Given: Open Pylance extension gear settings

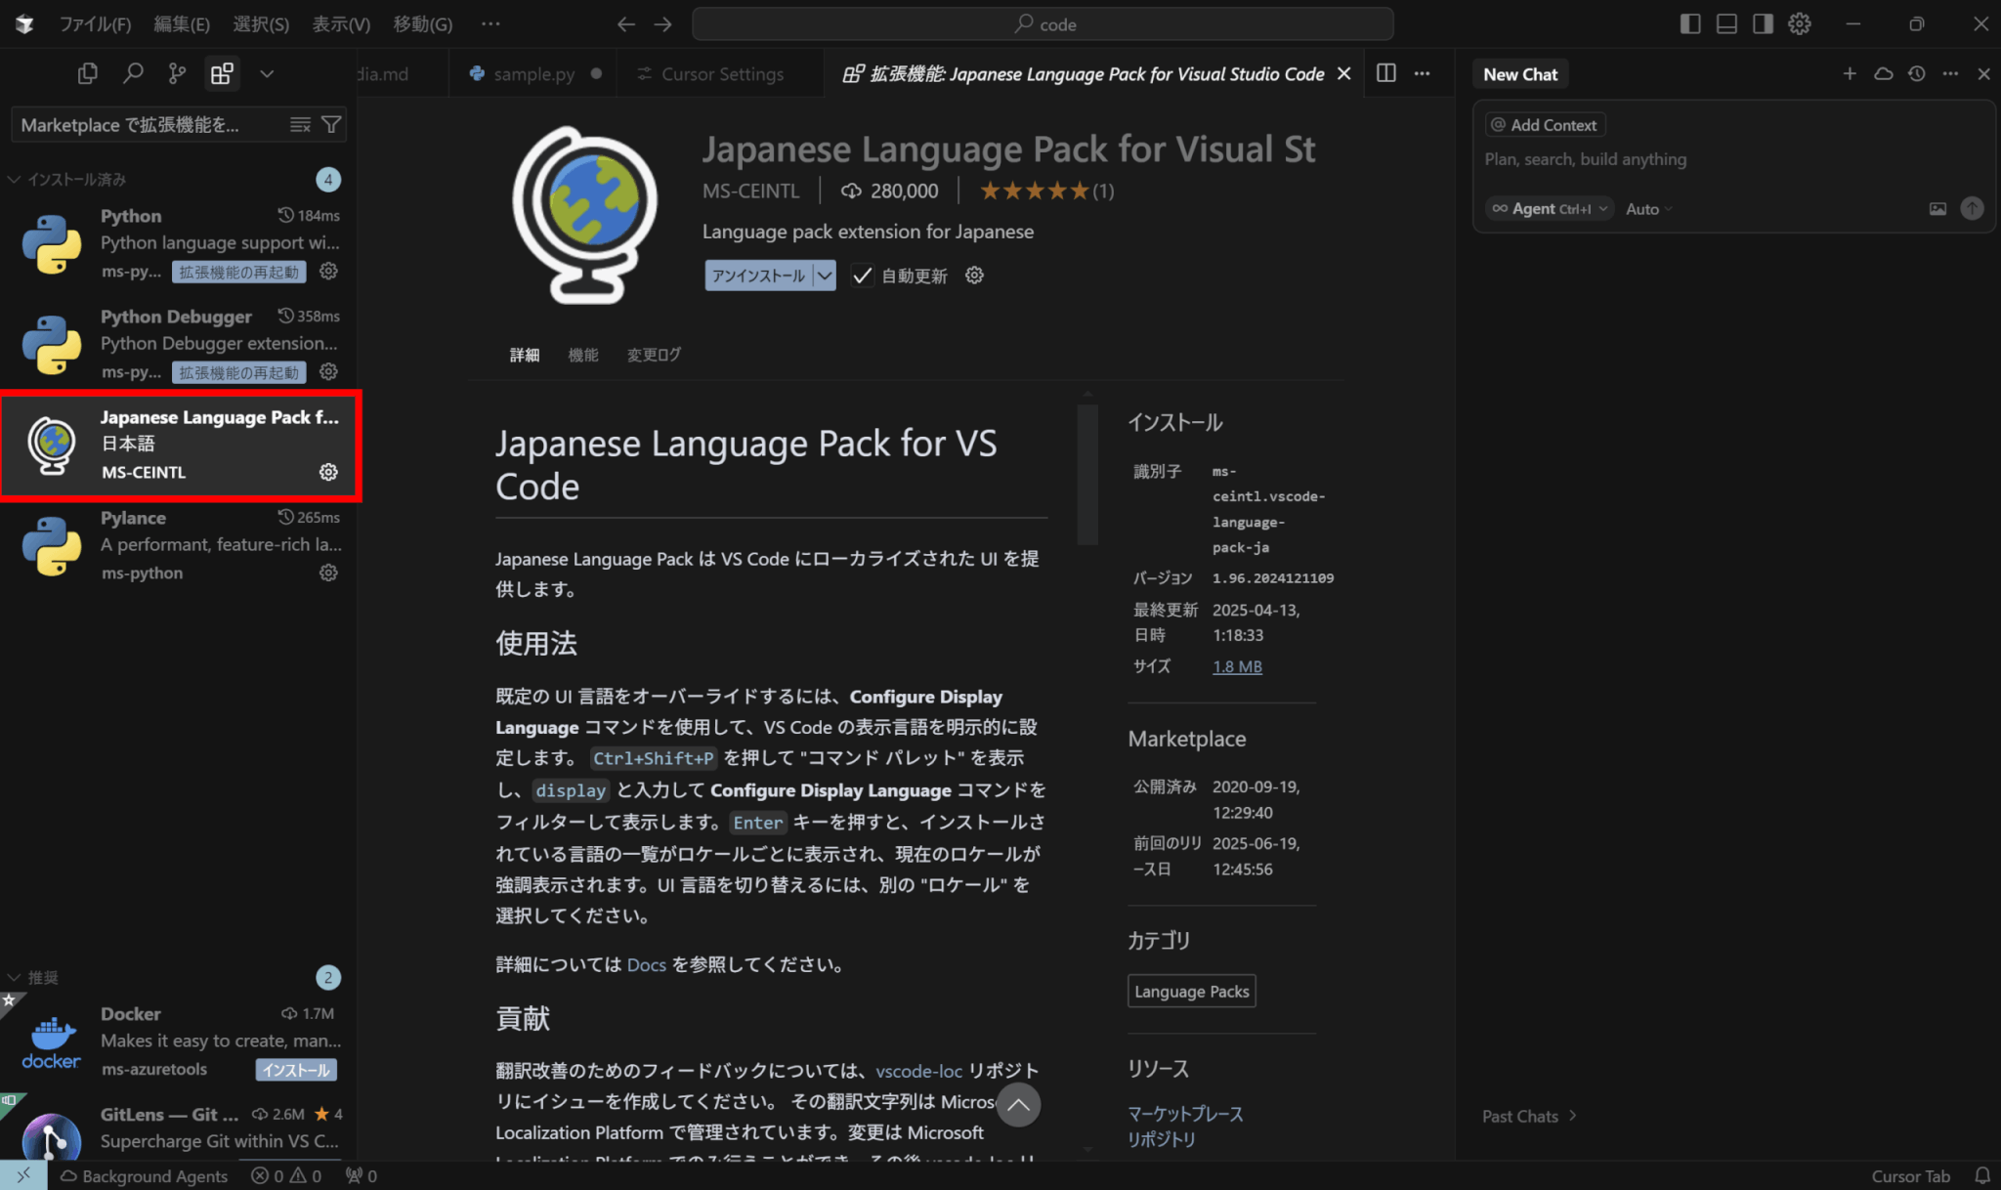Looking at the screenshot, I should click(x=329, y=573).
